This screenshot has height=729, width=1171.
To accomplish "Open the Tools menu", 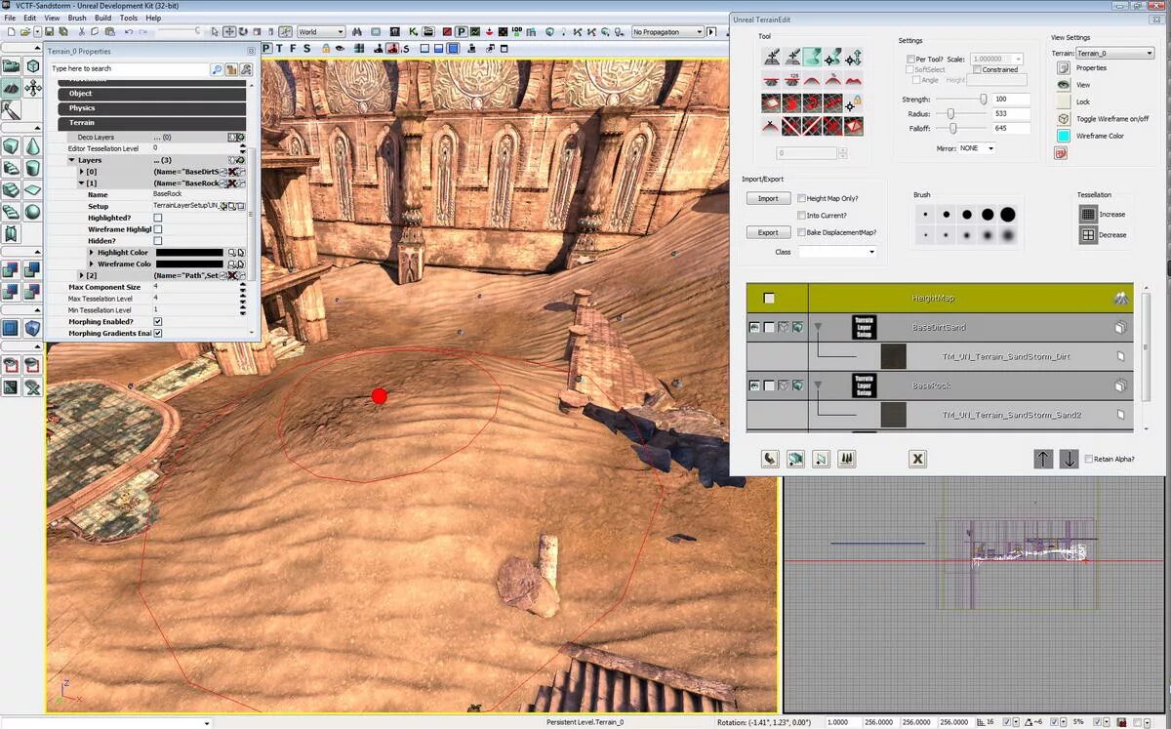I will 129,18.
